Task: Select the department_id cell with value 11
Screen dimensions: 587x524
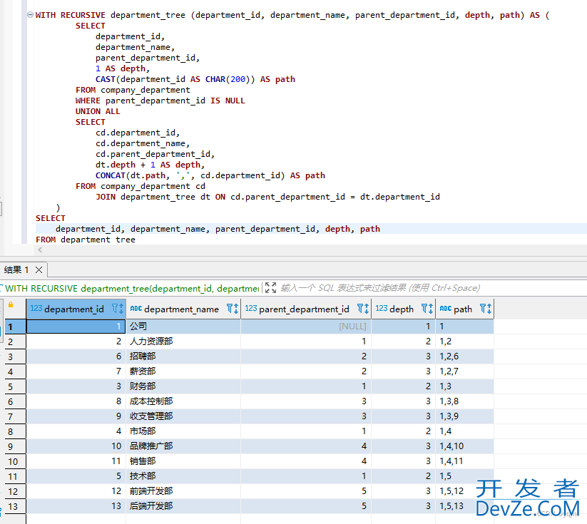Action: (76, 461)
